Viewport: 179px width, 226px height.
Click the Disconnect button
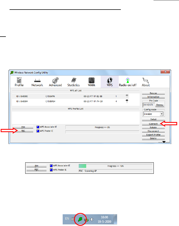point(153,131)
